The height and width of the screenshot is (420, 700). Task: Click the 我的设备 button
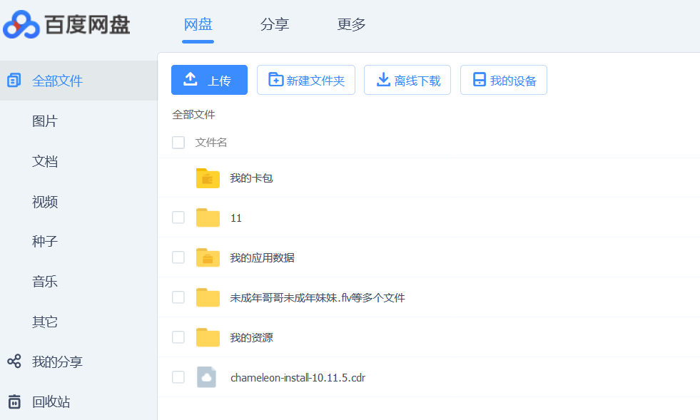[x=504, y=80]
